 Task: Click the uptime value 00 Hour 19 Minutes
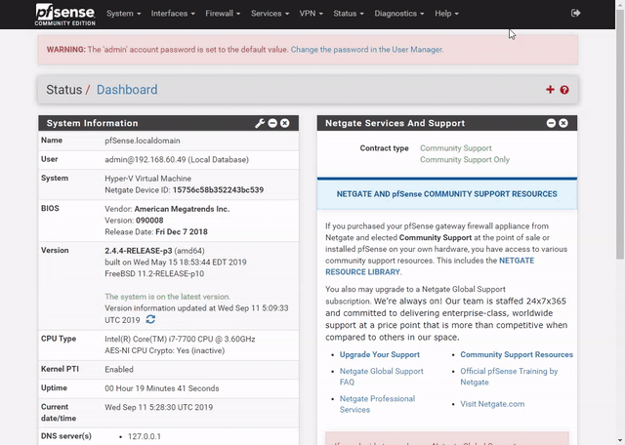pyautogui.click(x=162, y=388)
